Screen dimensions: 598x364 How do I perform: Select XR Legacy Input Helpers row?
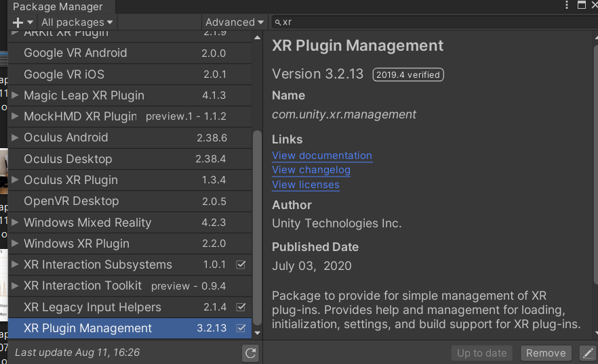[129, 307]
